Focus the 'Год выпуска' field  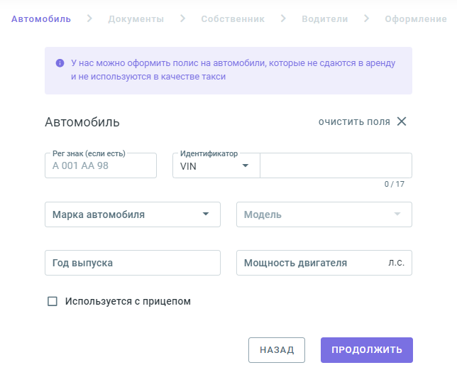pyautogui.click(x=133, y=263)
